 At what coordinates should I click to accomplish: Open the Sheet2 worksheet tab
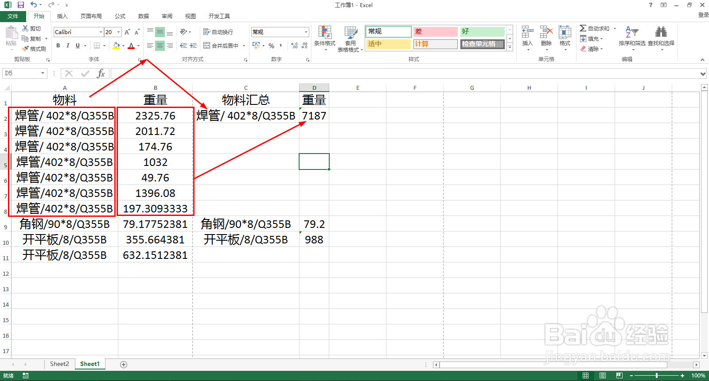(59, 364)
